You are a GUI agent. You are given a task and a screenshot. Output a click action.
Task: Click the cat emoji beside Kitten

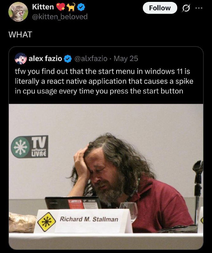pos(71,7)
